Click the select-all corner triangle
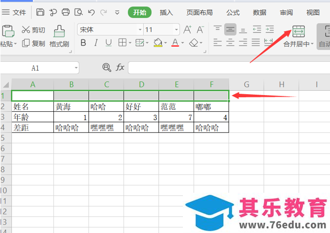330x233 pixels. (6, 84)
